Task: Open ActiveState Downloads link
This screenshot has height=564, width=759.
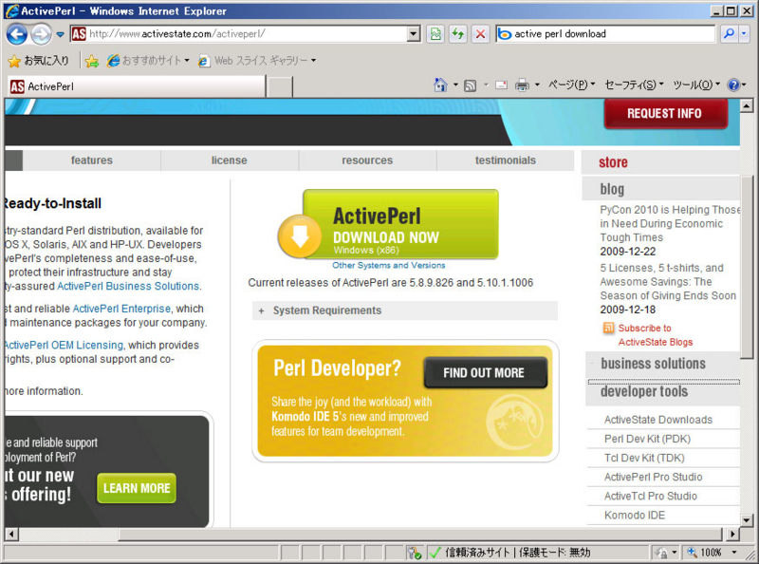Action: tap(658, 420)
